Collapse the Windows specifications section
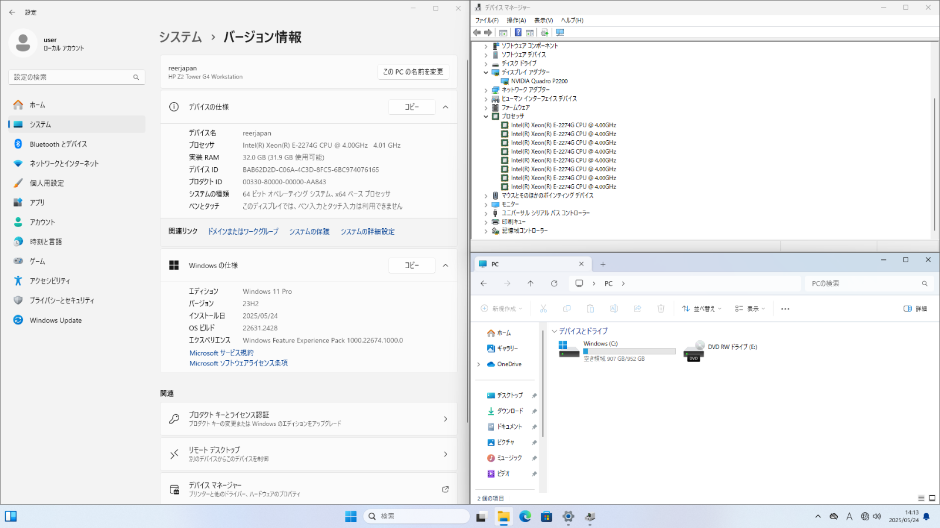940x528 pixels. (x=445, y=265)
